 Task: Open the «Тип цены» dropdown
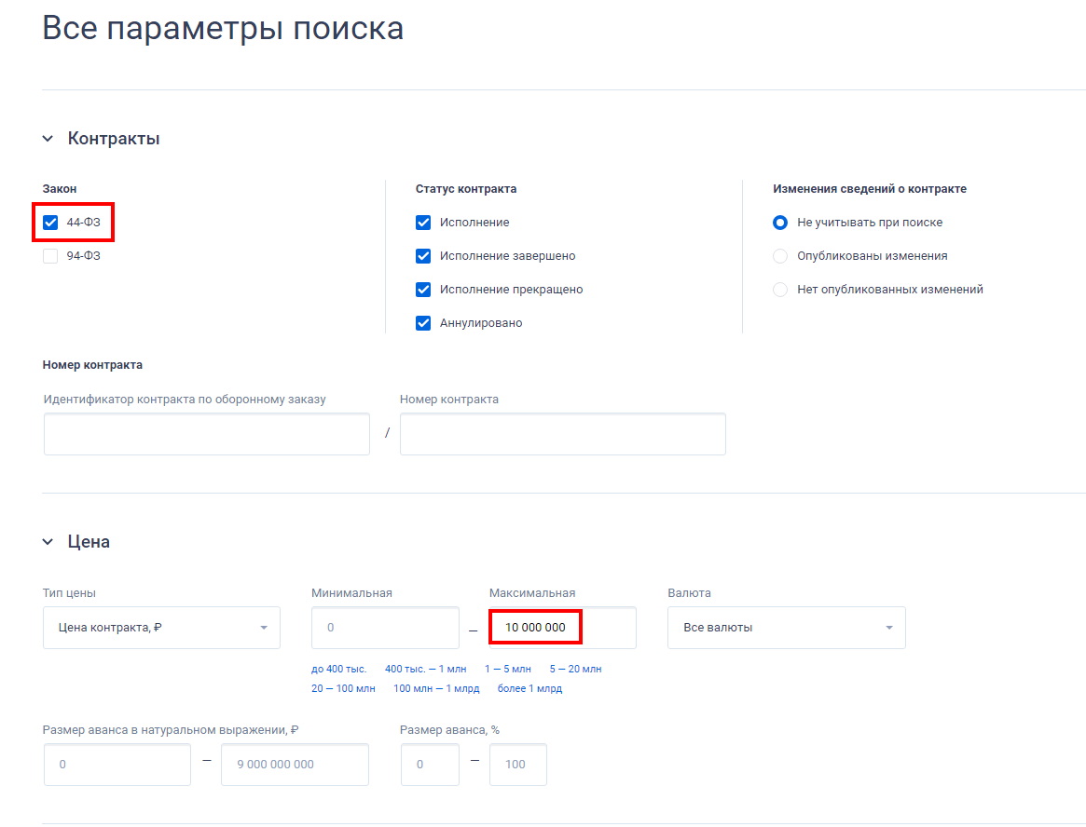161,627
